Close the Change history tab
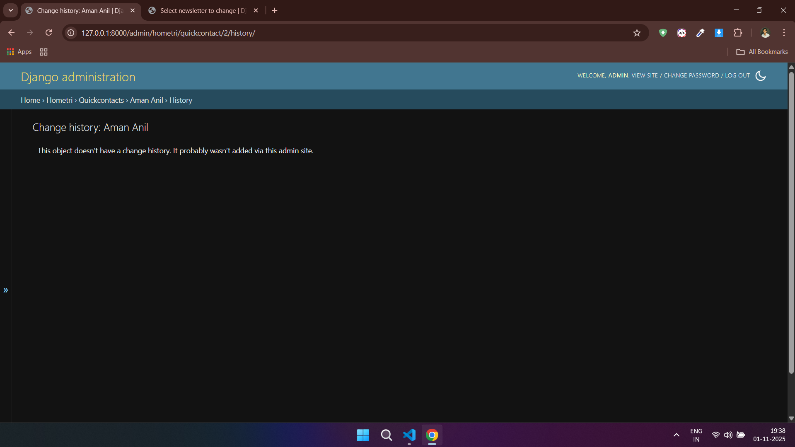This screenshot has height=447, width=795. [x=133, y=11]
